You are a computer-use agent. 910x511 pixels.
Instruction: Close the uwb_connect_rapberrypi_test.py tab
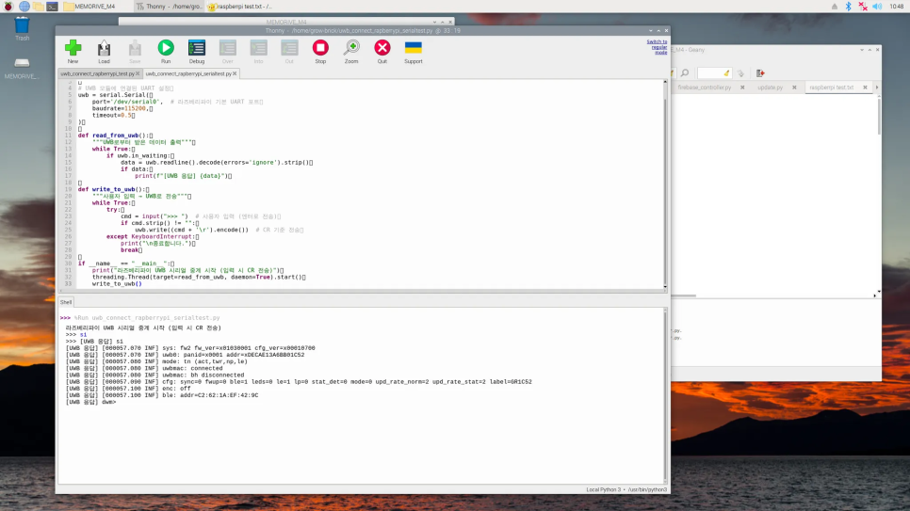click(138, 73)
